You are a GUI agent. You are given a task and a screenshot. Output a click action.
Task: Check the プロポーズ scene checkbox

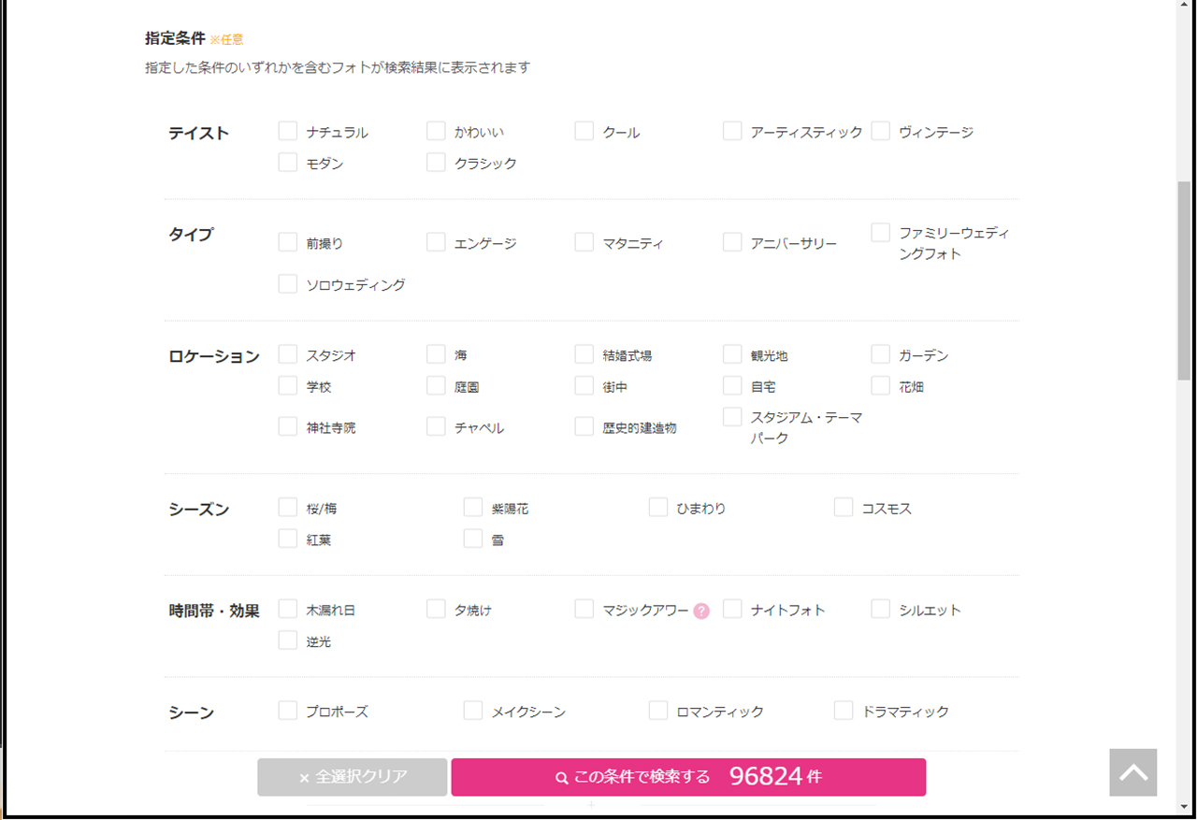(288, 711)
